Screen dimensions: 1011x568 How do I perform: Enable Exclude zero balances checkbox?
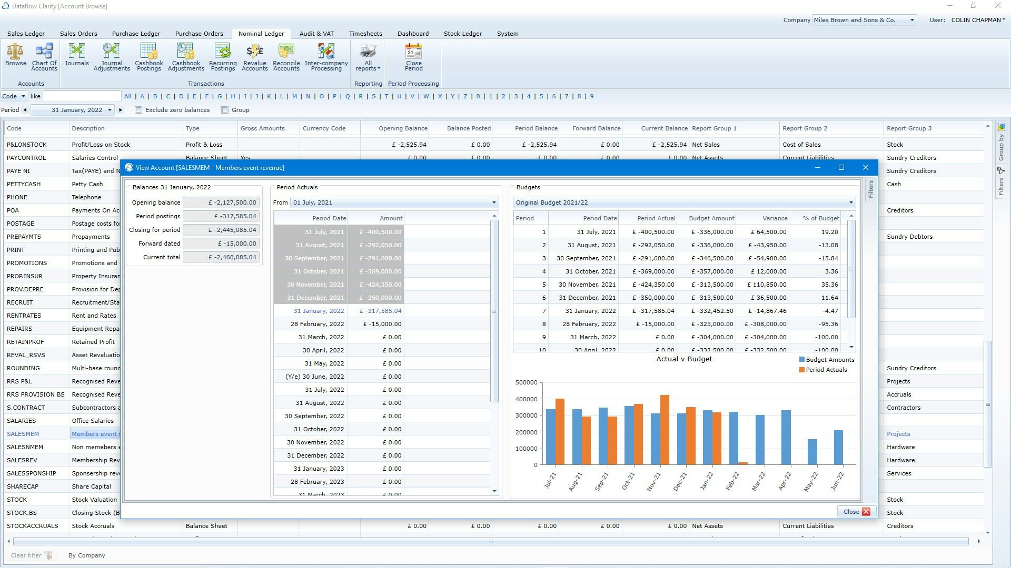138,110
